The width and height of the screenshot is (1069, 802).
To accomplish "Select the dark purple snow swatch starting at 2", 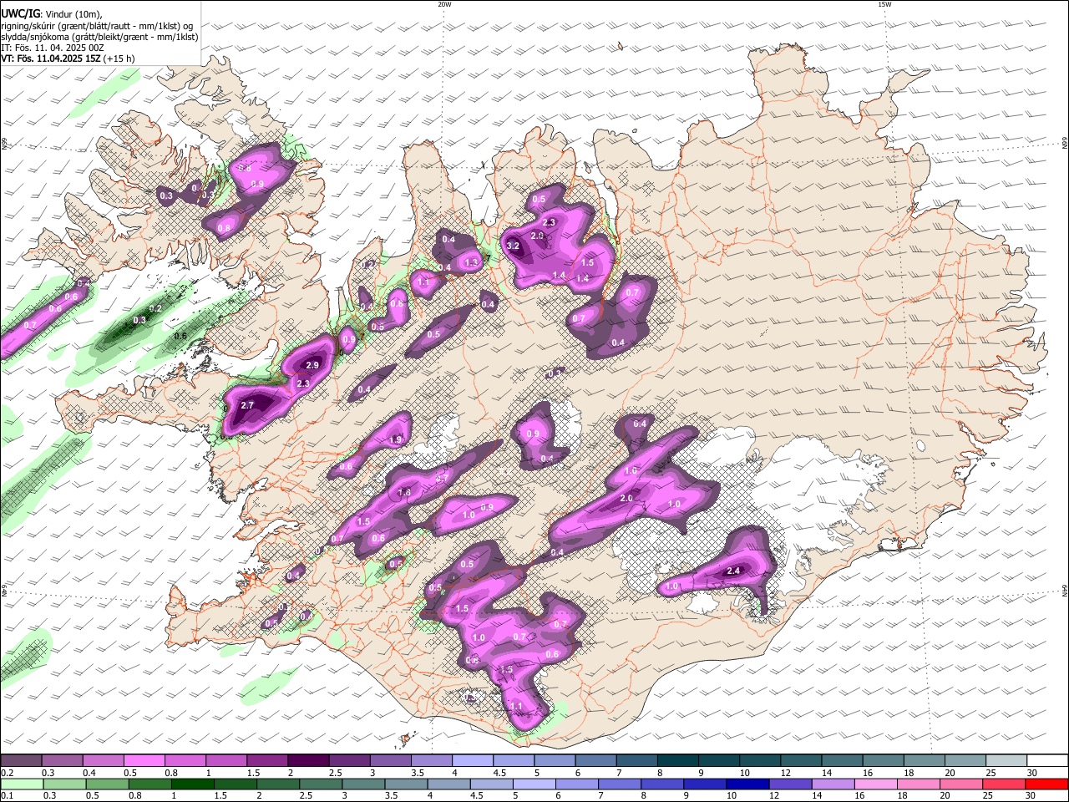I will tap(308, 761).
